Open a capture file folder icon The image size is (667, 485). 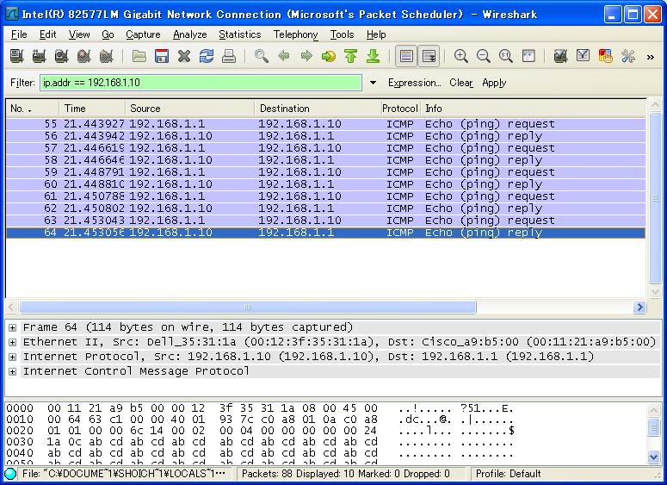[x=139, y=56]
